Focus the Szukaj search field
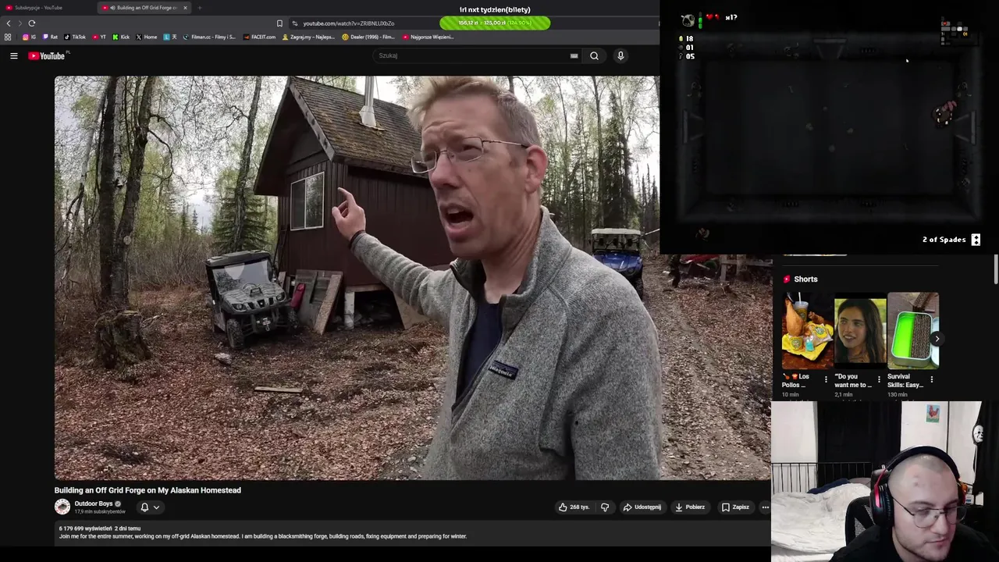The width and height of the screenshot is (999, 562). 472,55
